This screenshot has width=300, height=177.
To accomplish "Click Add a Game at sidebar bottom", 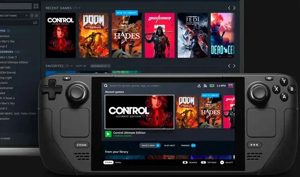I will point(5,138).
